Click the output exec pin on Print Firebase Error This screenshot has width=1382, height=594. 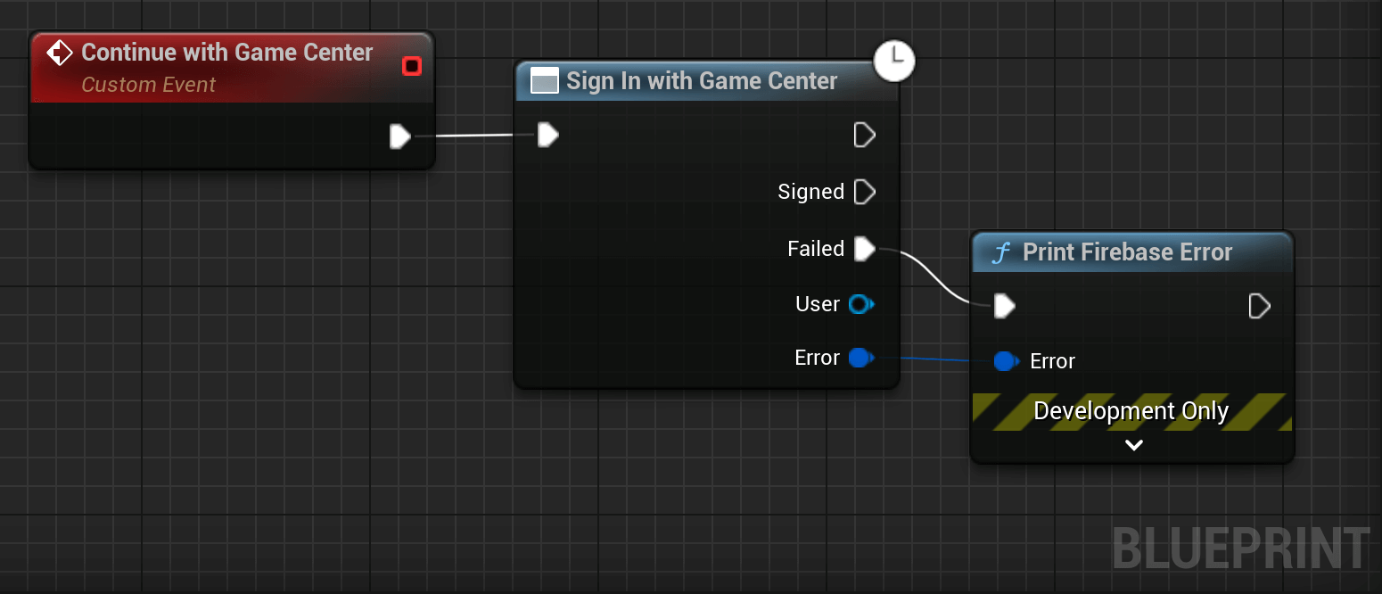(1259, 307)
